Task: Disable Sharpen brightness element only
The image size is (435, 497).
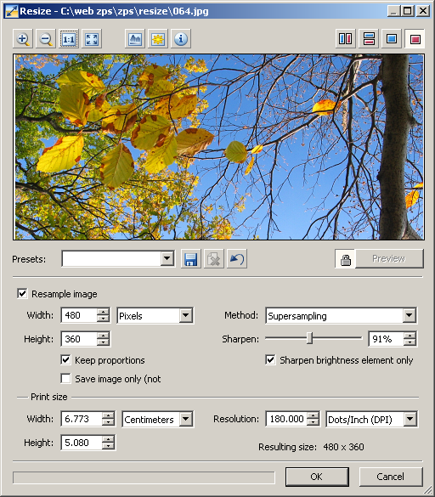Action: coord(270,359)
